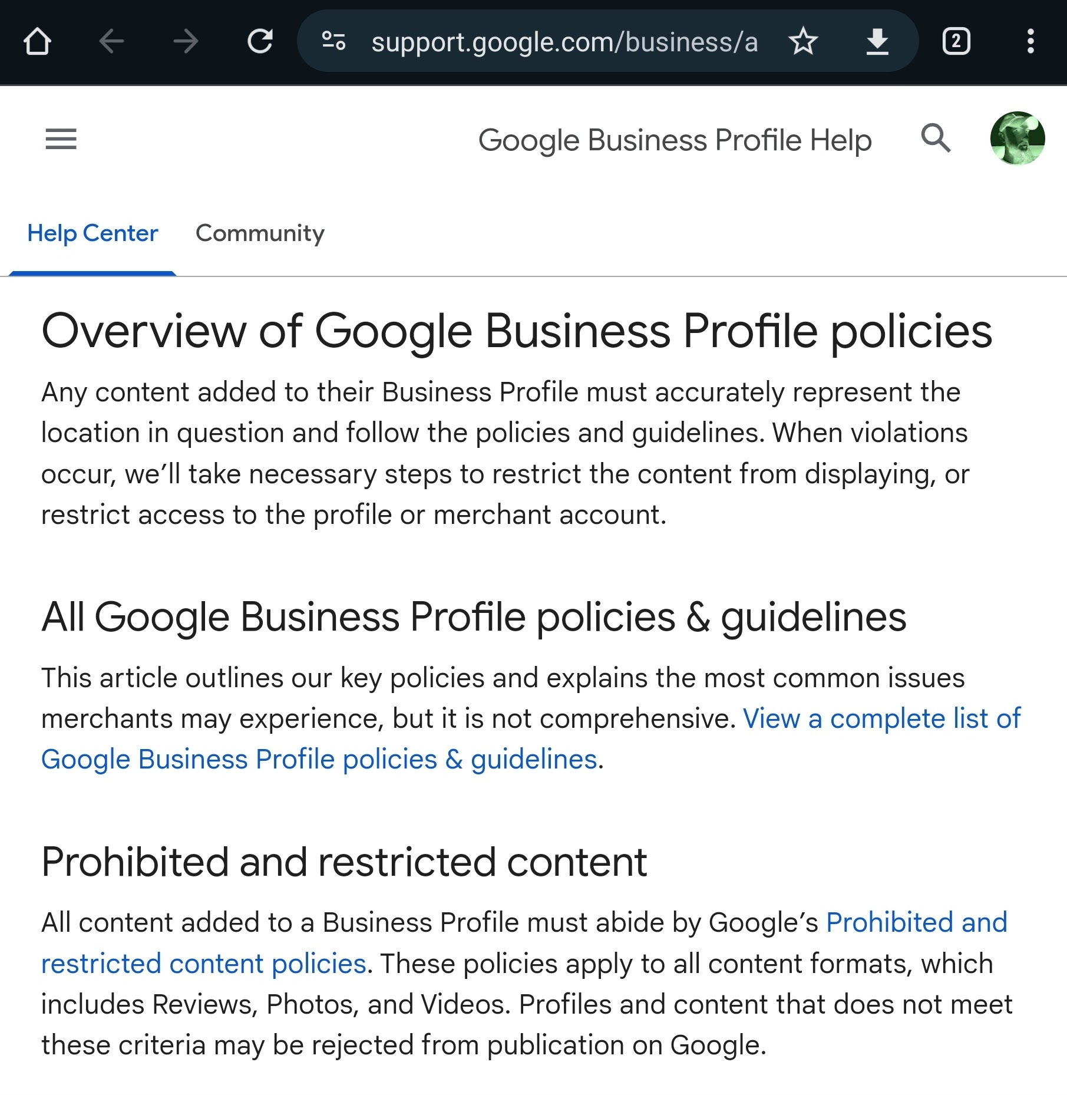Click the heading Overview of Google Business Profile policies
1067x1095 pixels.
click(x=517, y=331)
